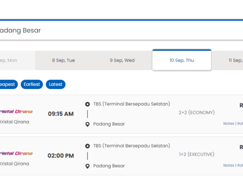
Task: Select the 11 Sep date tab
Action: (x=227, y=60)
